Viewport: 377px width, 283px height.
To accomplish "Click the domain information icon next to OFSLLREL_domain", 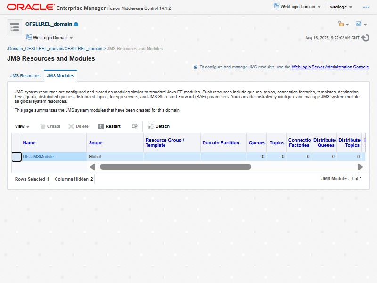I will pyautogui.click(x=76, y=25).
